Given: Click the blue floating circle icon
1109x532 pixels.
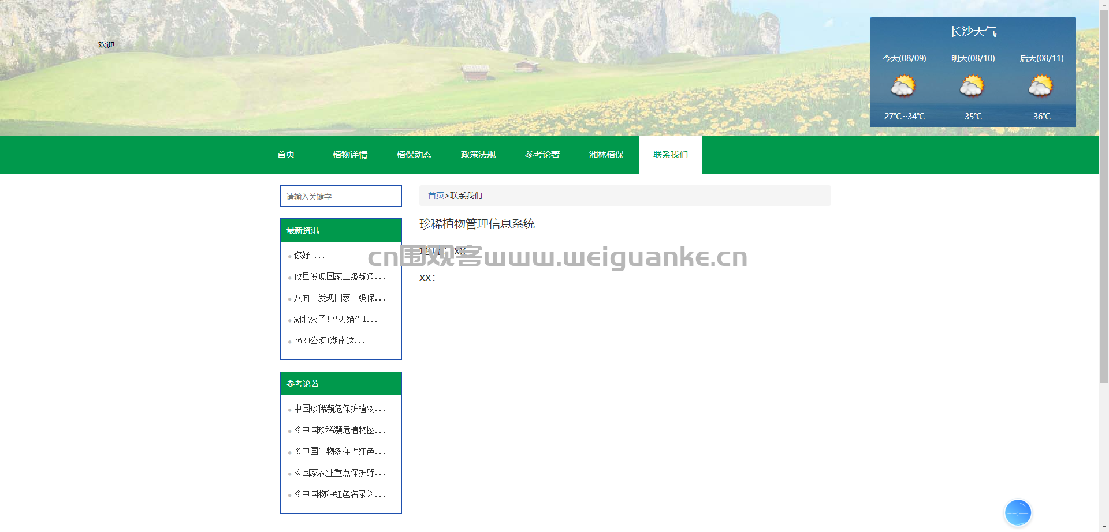Looking at the screenshot, I should (1018, 512).
